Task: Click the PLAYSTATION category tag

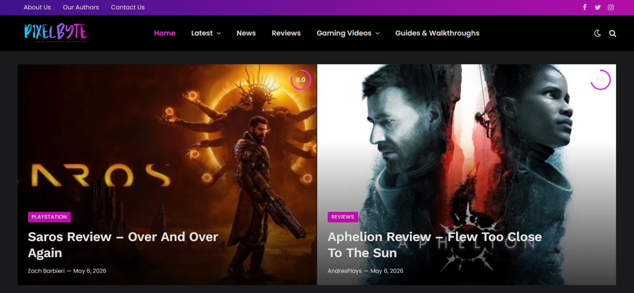Action: tap(49, 217)
